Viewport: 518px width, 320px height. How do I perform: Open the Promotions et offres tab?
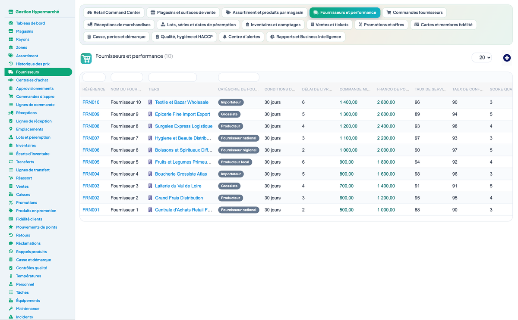coord(381,25)
